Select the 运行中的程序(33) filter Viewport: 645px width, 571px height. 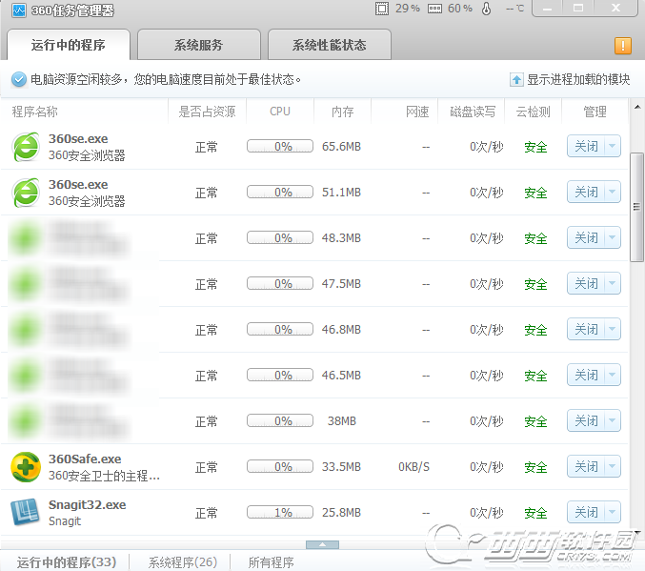67,561
